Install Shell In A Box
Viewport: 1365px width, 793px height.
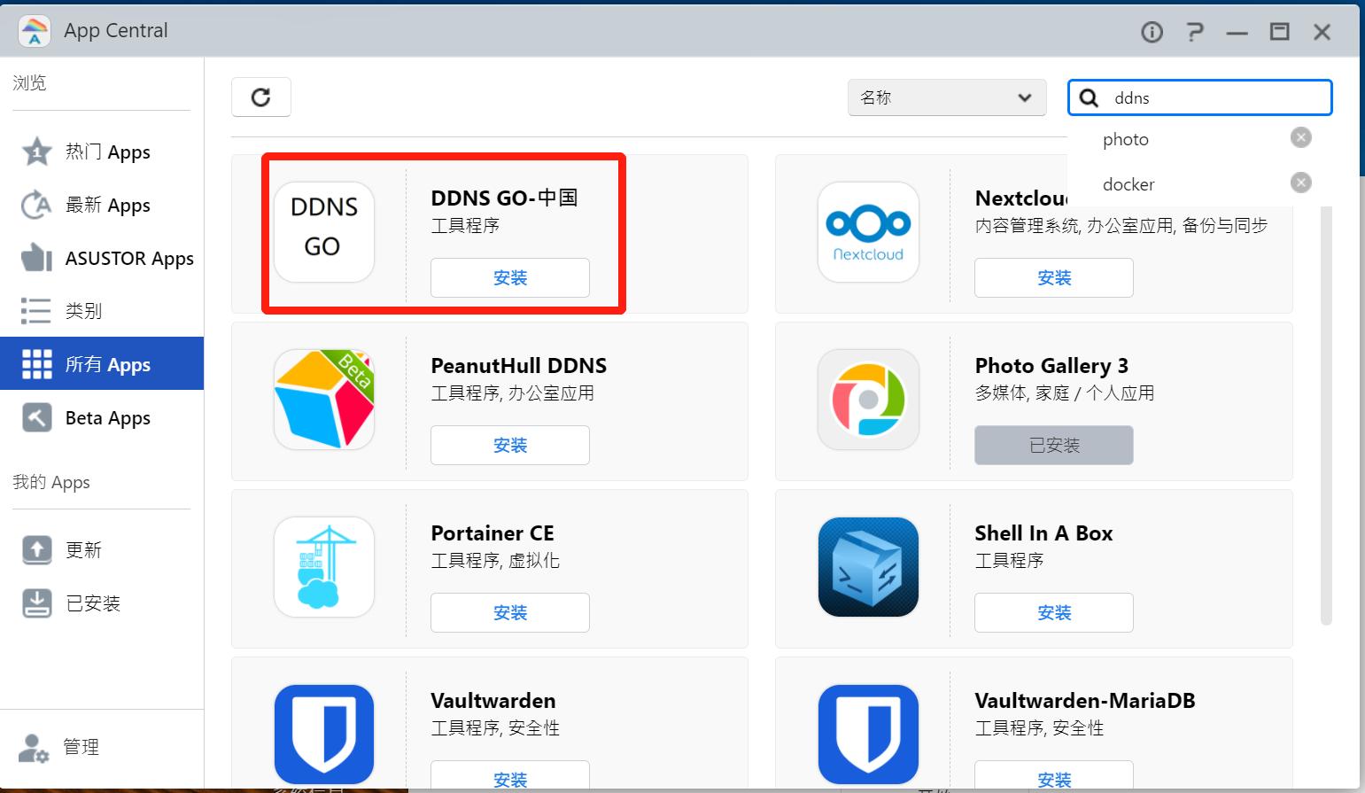click(1054, 613)
